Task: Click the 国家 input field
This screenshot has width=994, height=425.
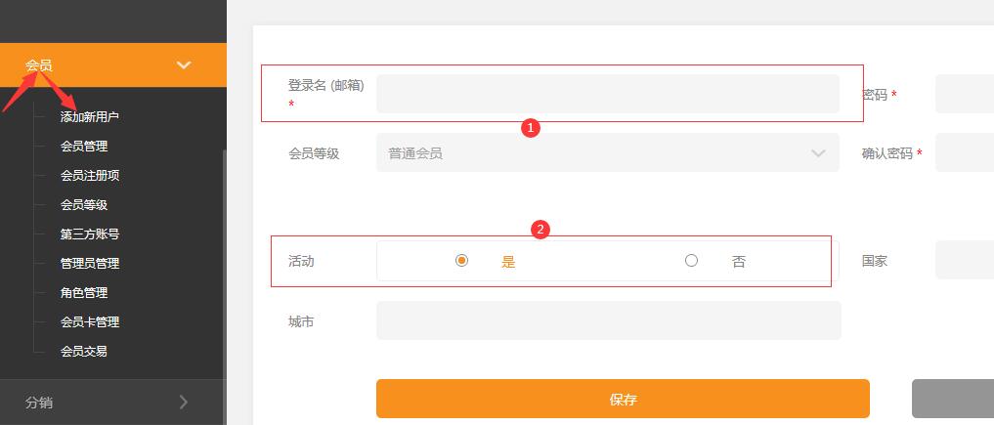Action: coord(965,261)
